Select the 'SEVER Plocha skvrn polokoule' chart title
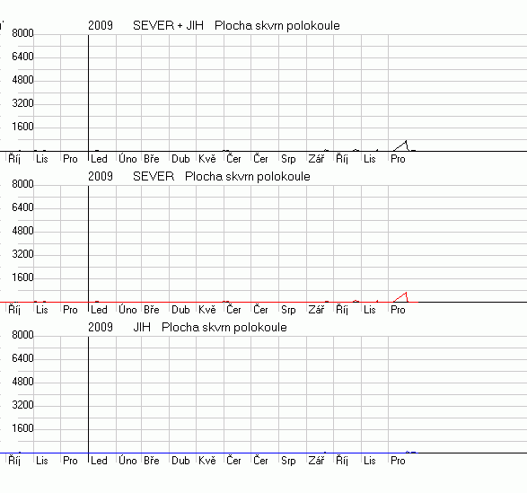 coord(222,177)
